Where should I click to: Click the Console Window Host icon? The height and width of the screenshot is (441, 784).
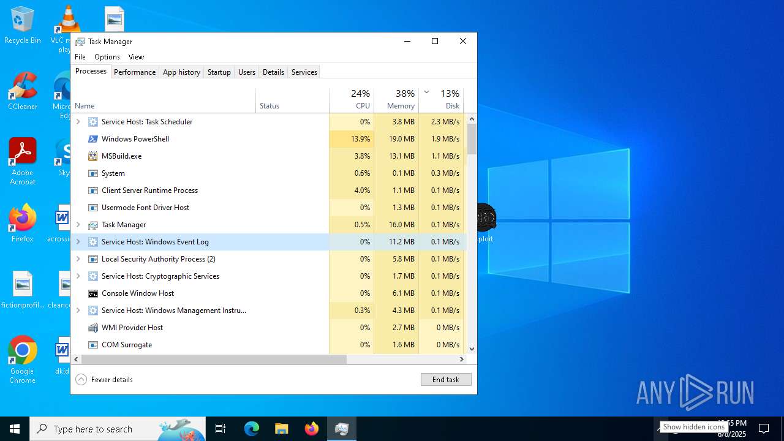93,293
